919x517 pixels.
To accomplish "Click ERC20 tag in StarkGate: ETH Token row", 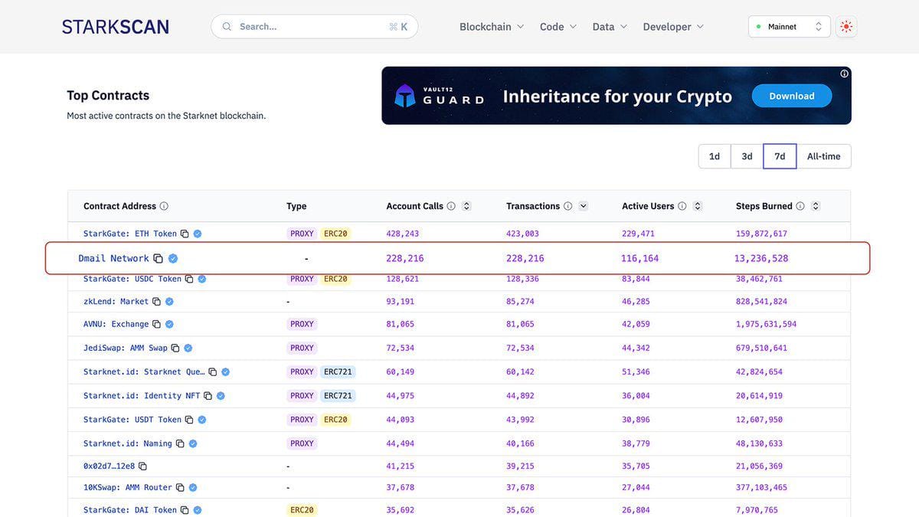I will tap(335, 234).
